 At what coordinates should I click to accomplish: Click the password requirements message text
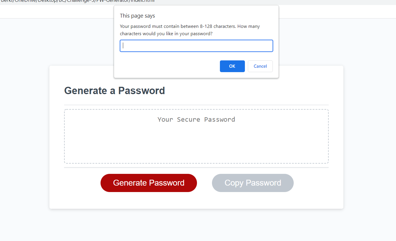point(190,30)
